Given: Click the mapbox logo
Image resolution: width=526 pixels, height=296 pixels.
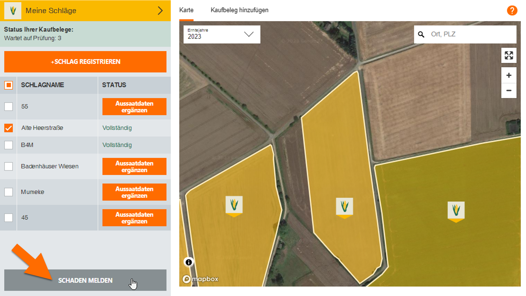Looking at the screenshot, I should pos(201,279).
